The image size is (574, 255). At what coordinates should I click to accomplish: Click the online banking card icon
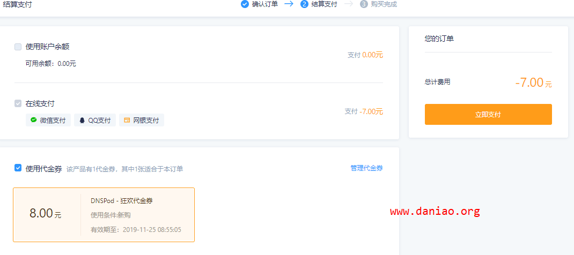pos(127,120)
